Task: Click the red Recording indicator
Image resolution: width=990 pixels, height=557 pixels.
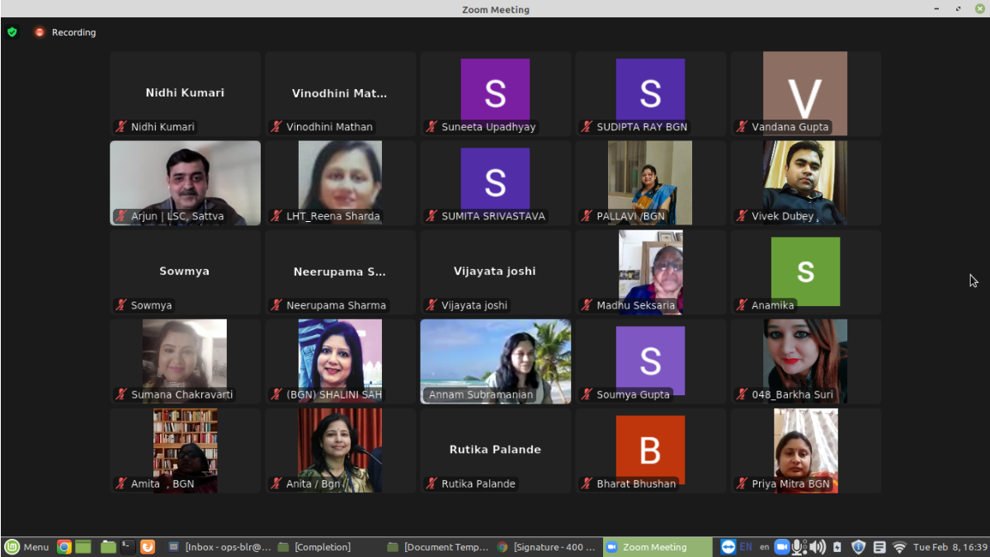Action: [x=40, y=32]
